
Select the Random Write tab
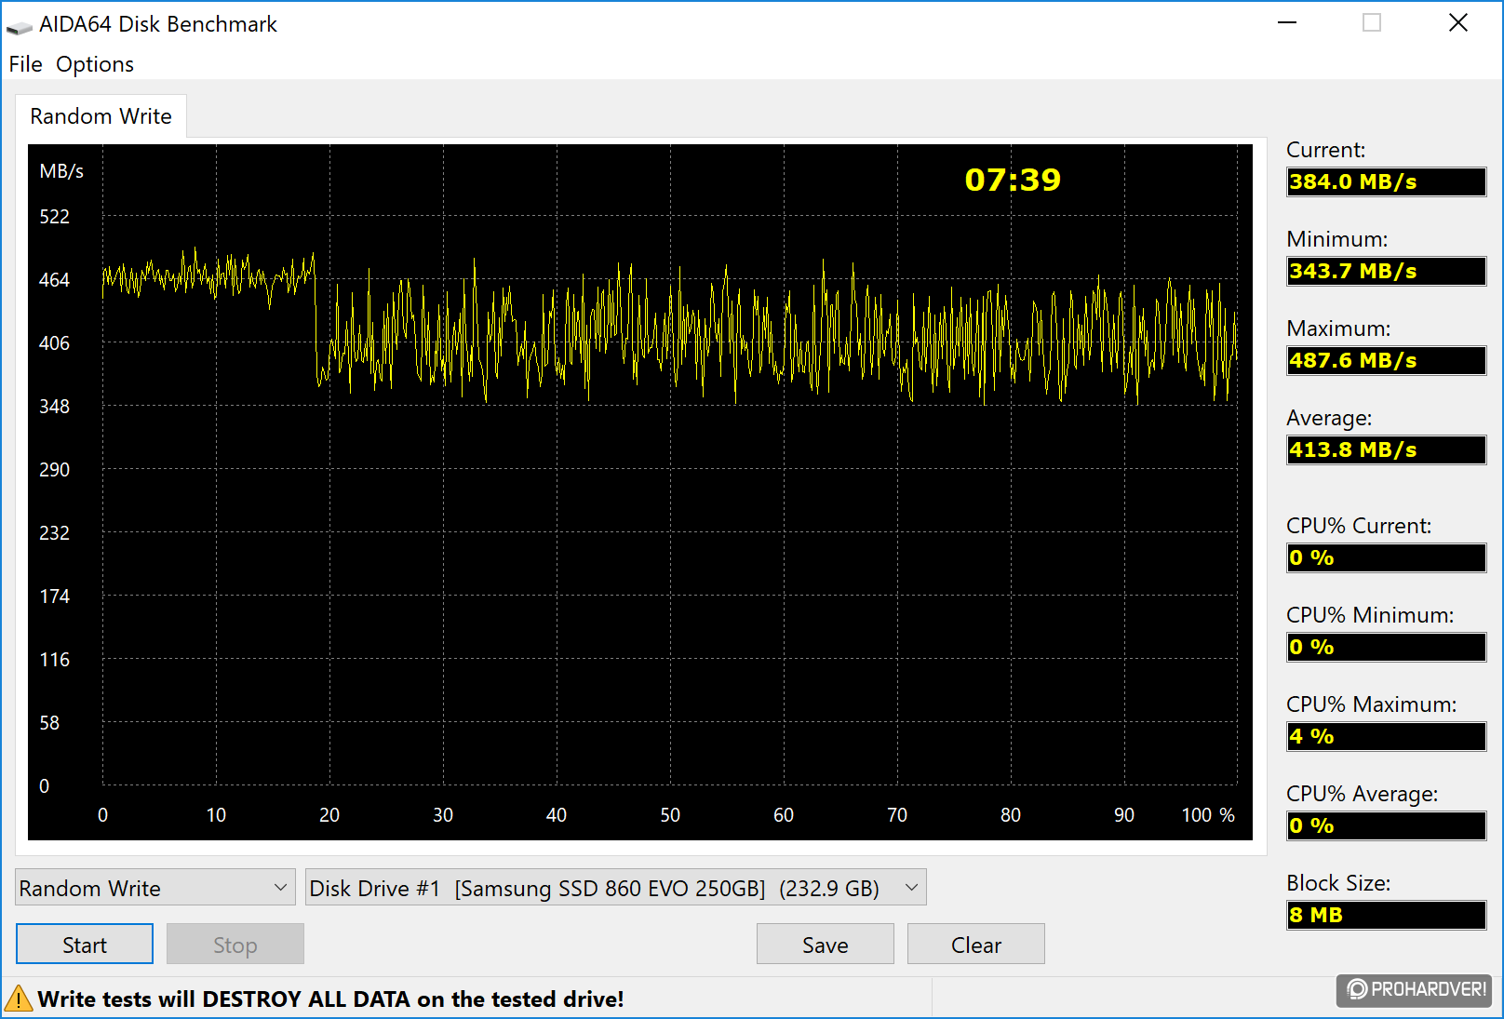coord(101,116)
